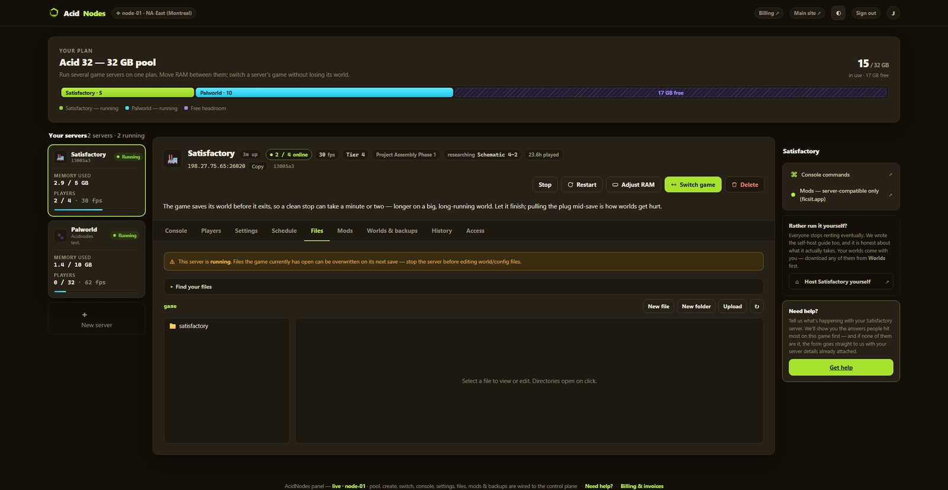Click the Running badge on Palworld card
This screenshot has height=490, width=948.
coord(125,236)
